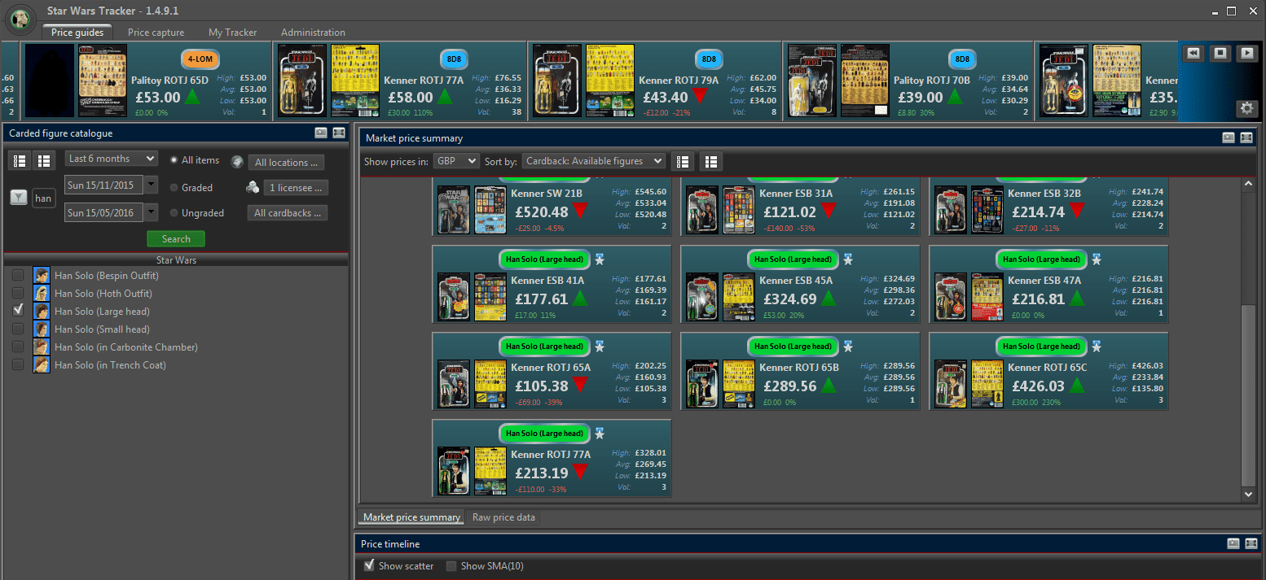Image resolution: width=1266 pixels, height=580 pixels.
Task: Click the award icon on Kenner ESB 45A card
Action: click(848, 259)
